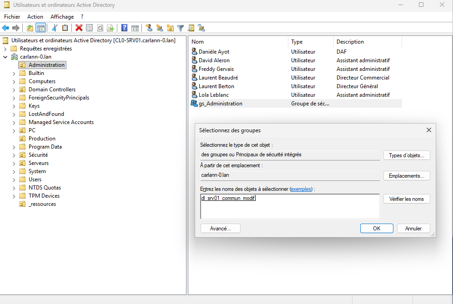Sort by the Type column header

[311, 42]
